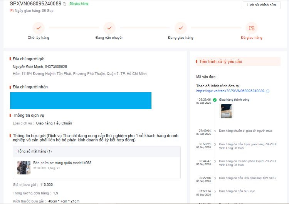Open Lịch sử chỉnh sửa button
The height and width of the screenshot is (204, 289).
click(x=262, y=5)
